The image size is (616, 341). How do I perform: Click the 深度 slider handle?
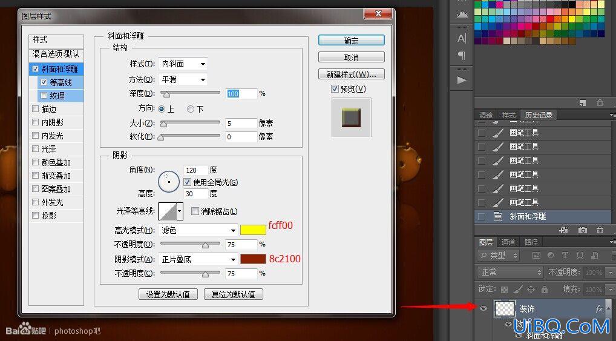166,94
